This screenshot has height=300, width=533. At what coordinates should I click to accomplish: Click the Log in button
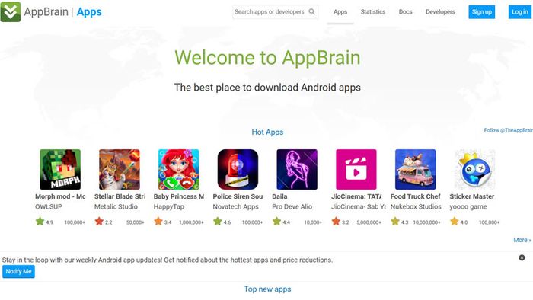(x=520, y=12)
